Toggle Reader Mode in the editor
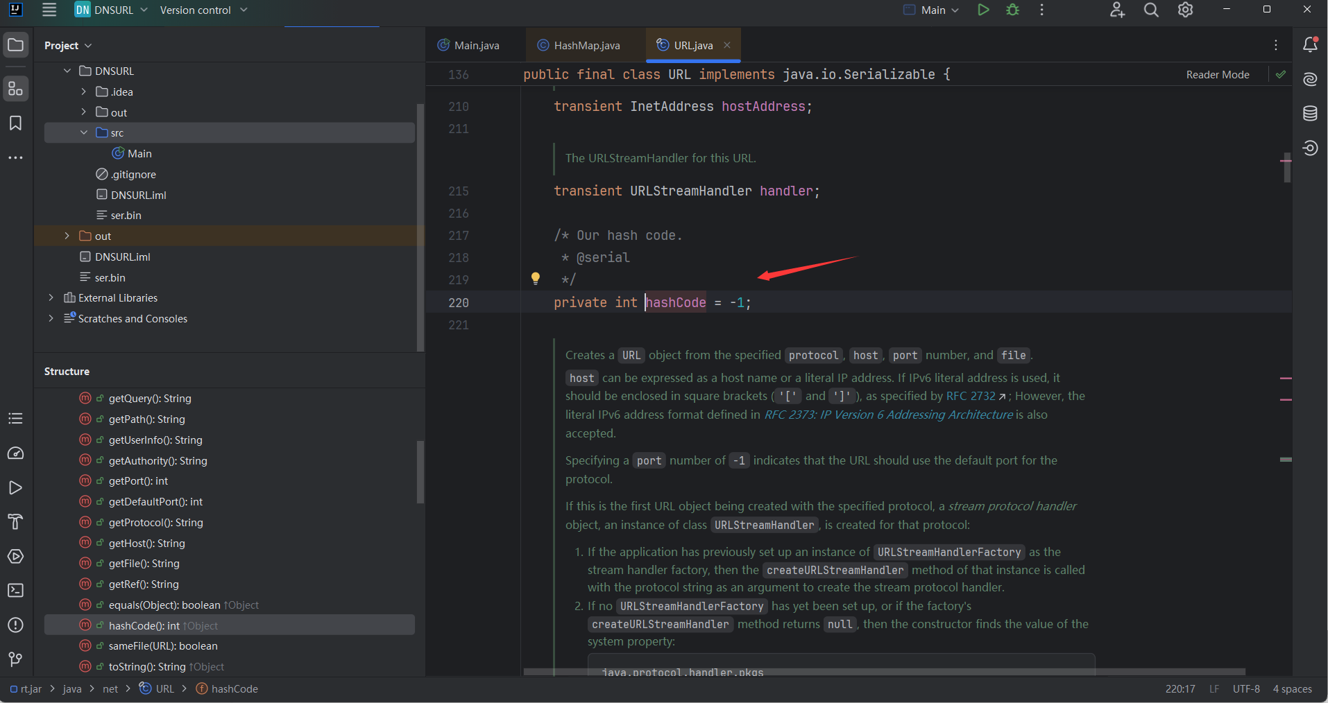Viewport: 1328px width, 703px height. point(1218,74)
